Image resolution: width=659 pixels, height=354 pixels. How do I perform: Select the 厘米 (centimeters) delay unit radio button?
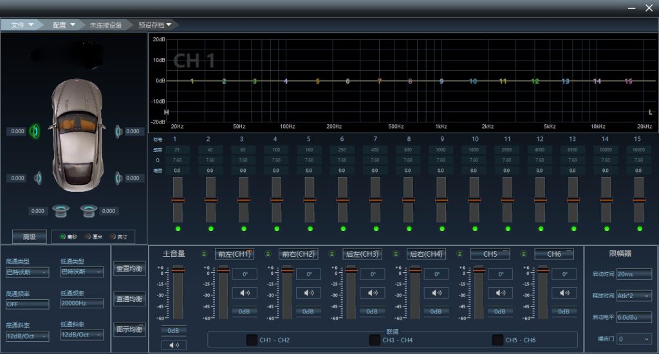pyautogui.click(x=88, y=237)
